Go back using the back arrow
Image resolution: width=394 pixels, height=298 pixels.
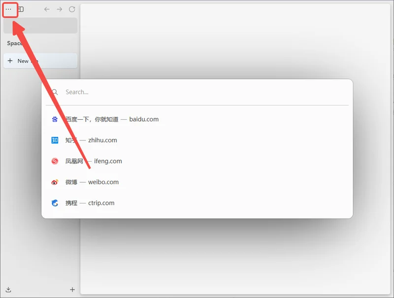click(x=47, y=9)
